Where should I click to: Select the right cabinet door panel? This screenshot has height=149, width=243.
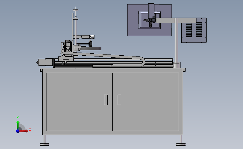point(146,102)
